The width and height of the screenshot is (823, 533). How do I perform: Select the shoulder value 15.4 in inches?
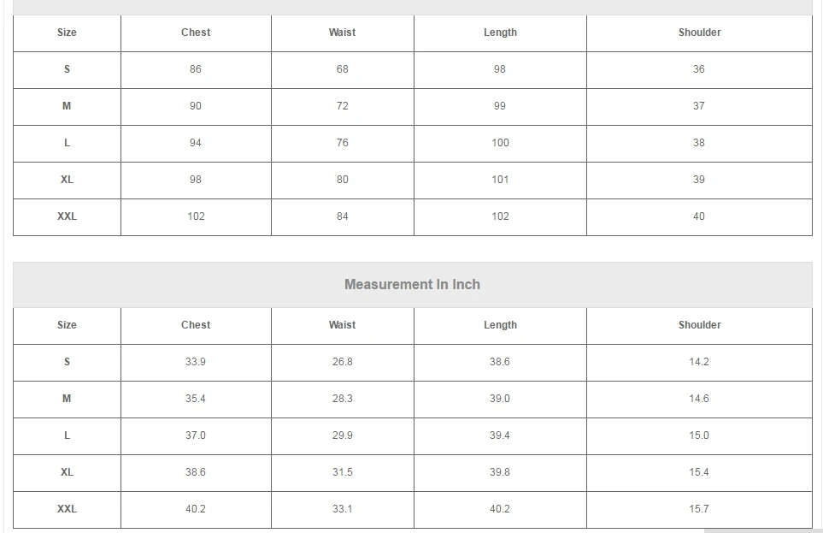tap(698, 472)
